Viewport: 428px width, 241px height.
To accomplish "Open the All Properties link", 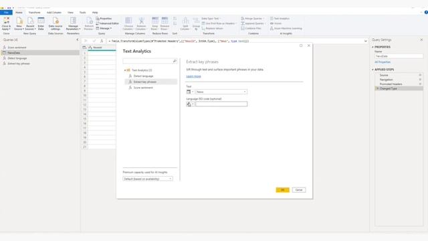I will 383,62.
